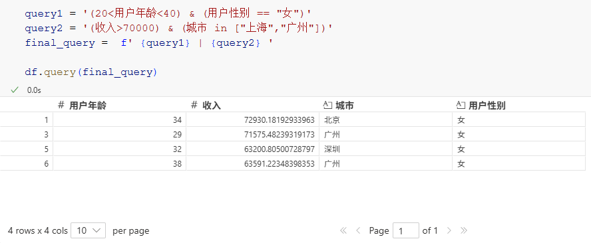Select the age cell showing 38
Image resolution: width=591 pixels, height=243 pixels.
click(119, 164)
